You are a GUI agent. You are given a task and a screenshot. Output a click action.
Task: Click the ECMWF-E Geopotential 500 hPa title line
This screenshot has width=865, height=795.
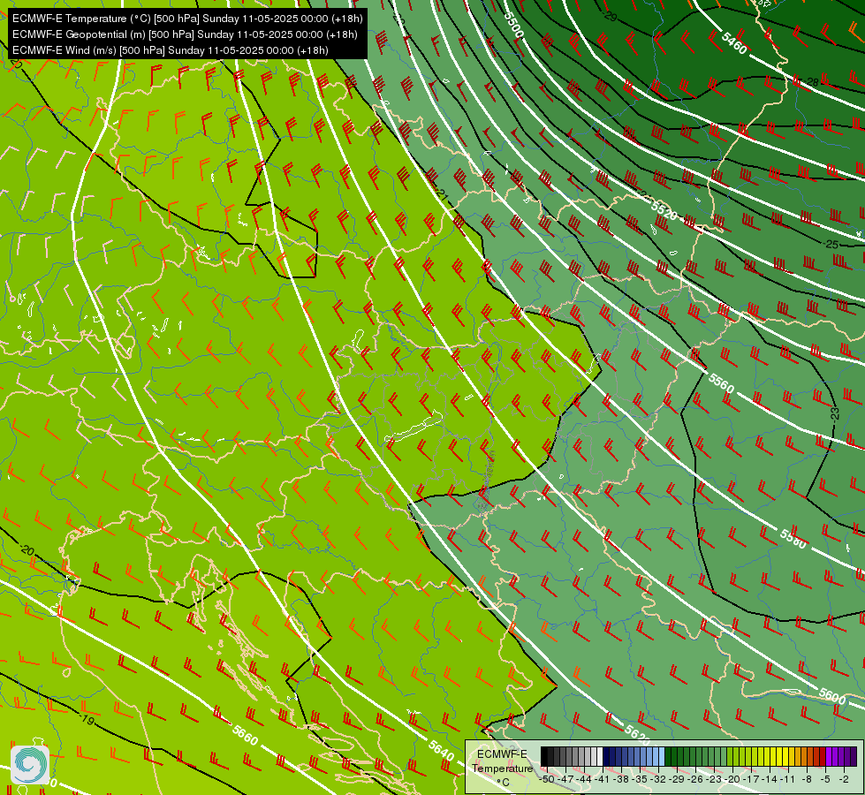(x=185, y=34)
